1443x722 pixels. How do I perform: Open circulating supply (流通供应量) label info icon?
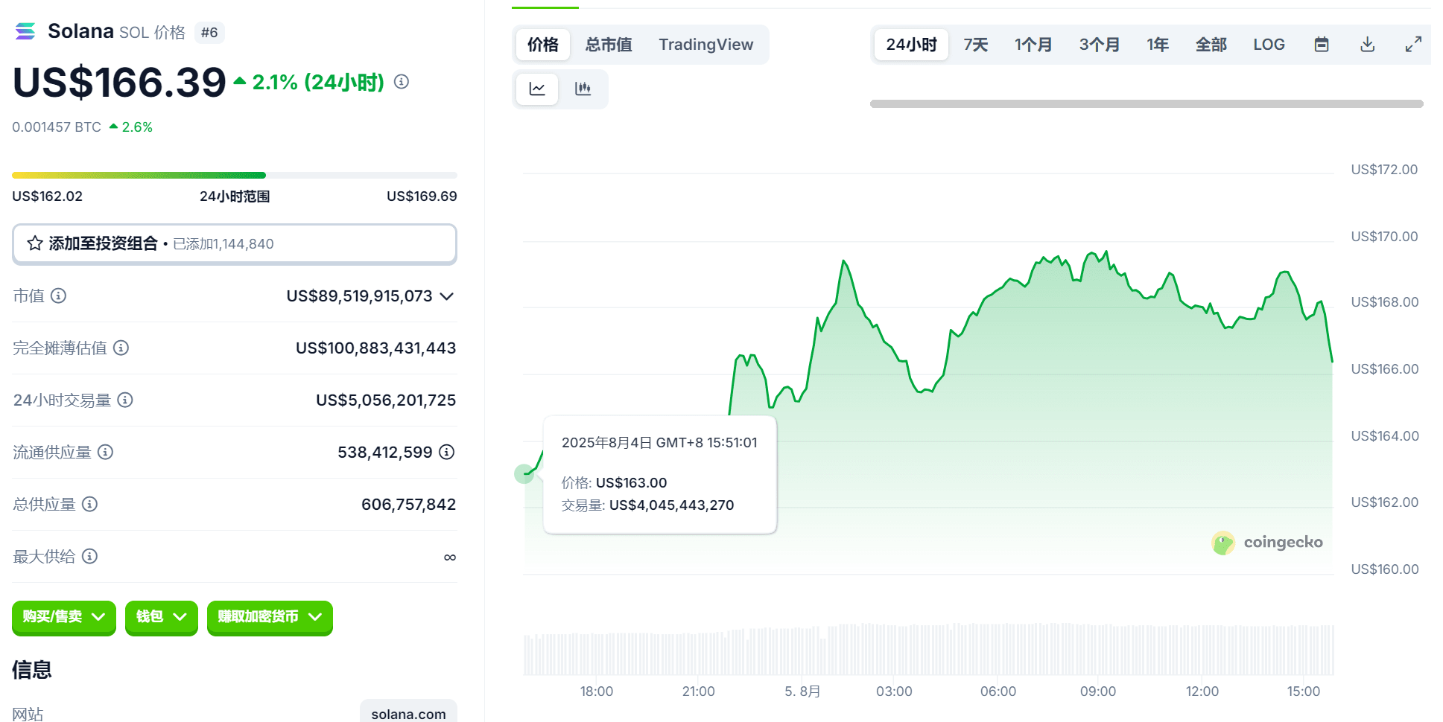pyautogui.click(x=105, y=452)
